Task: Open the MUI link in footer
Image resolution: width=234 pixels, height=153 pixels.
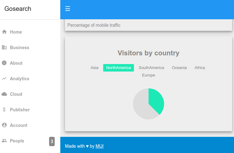Action: click(x=99, y=146)
